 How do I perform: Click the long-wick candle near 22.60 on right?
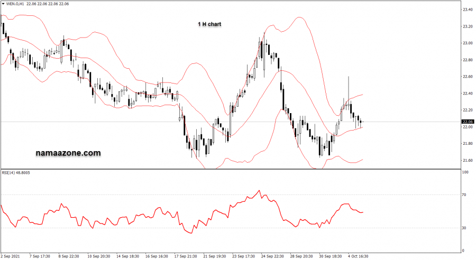[349, 90]
